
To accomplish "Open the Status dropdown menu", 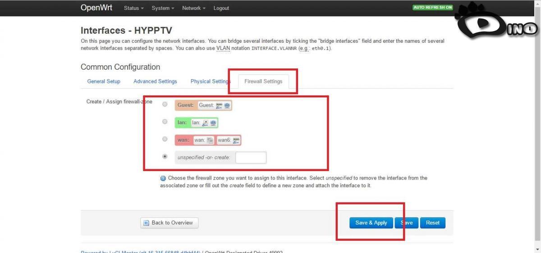I will (134, 8).
